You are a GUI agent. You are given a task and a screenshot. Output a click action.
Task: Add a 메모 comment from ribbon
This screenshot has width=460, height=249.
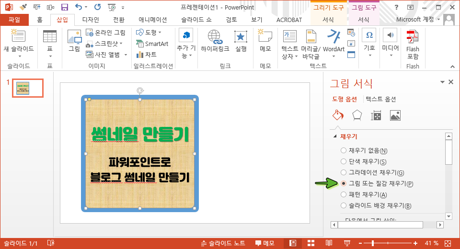pyautogui.click(x=265, y=41)
